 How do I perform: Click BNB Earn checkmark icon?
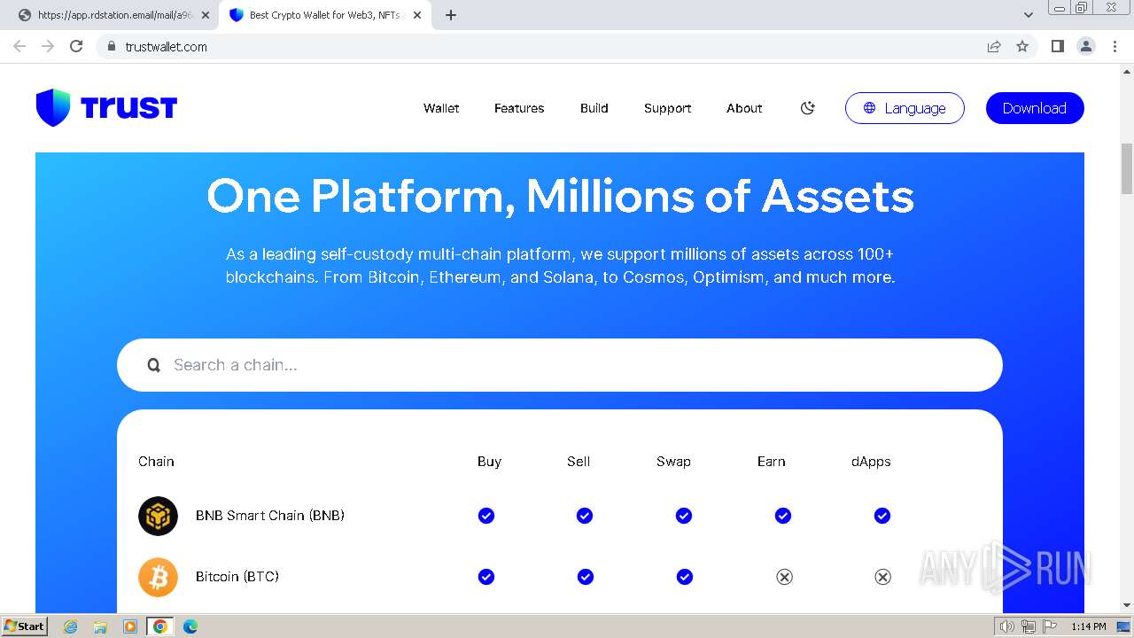[783, 516]
